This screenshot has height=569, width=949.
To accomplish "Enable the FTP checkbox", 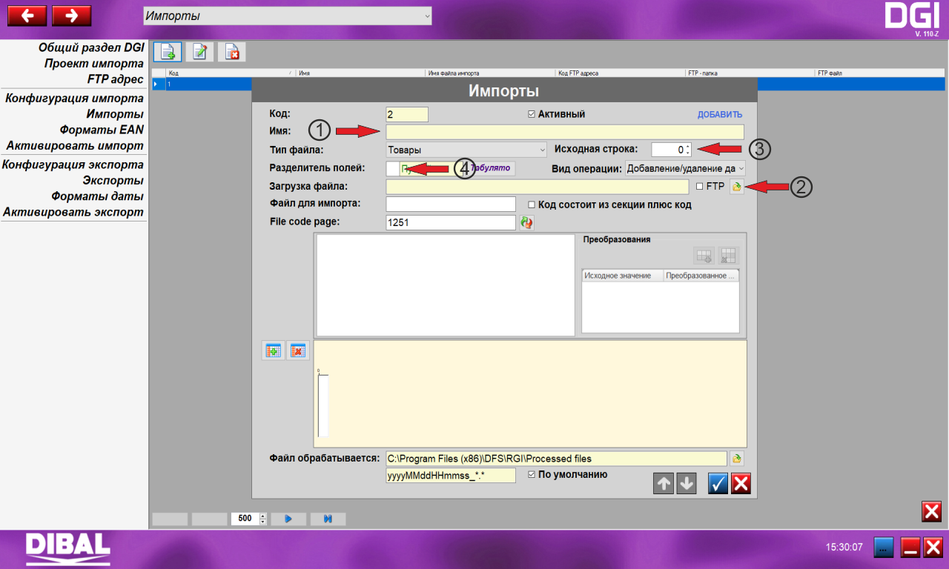I will tap(699, 187).
